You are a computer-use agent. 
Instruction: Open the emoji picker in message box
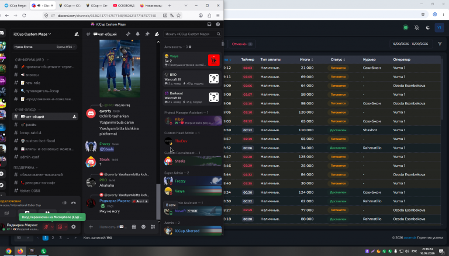(143, 227)
